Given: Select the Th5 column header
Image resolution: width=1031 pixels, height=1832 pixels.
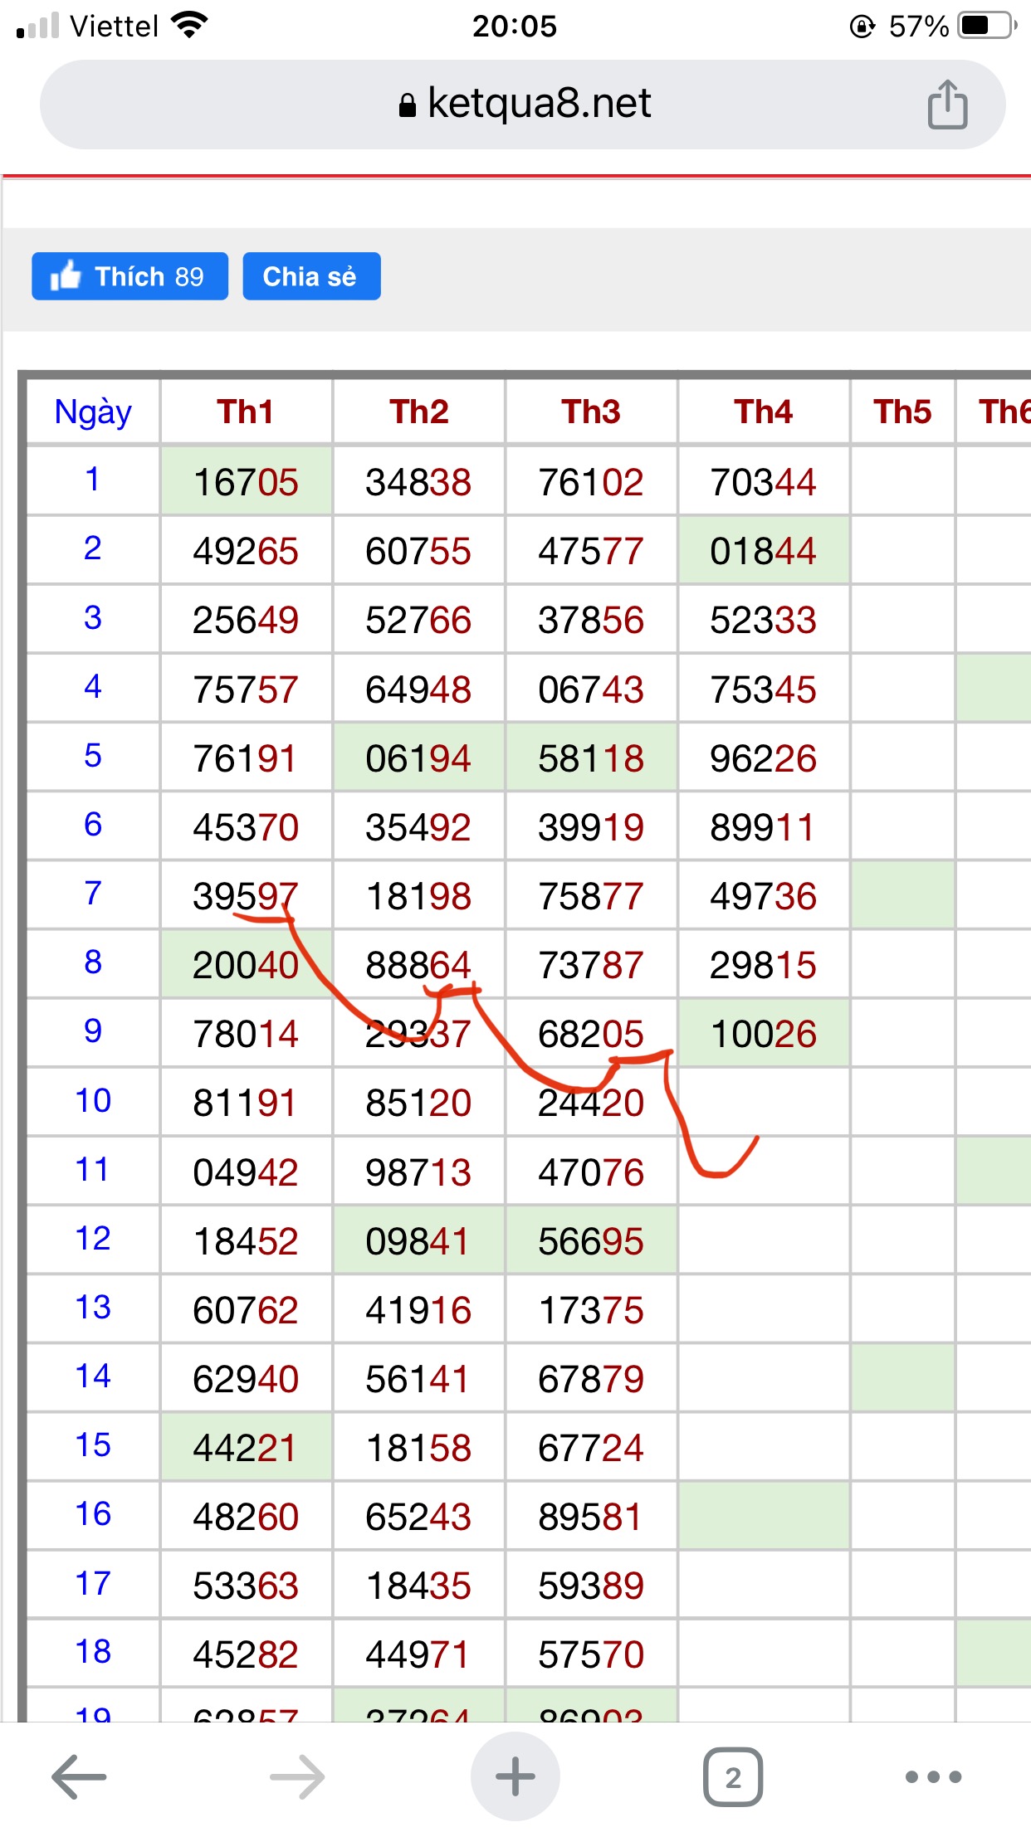Looking at the screenshot, I should click(x=902, y=412).
